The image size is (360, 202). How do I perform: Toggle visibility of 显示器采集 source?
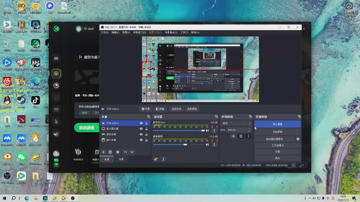coord(141,129)
